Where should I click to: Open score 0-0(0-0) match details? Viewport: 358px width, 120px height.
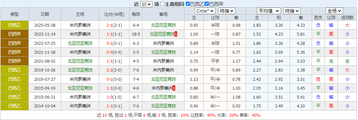click(114, 52)
